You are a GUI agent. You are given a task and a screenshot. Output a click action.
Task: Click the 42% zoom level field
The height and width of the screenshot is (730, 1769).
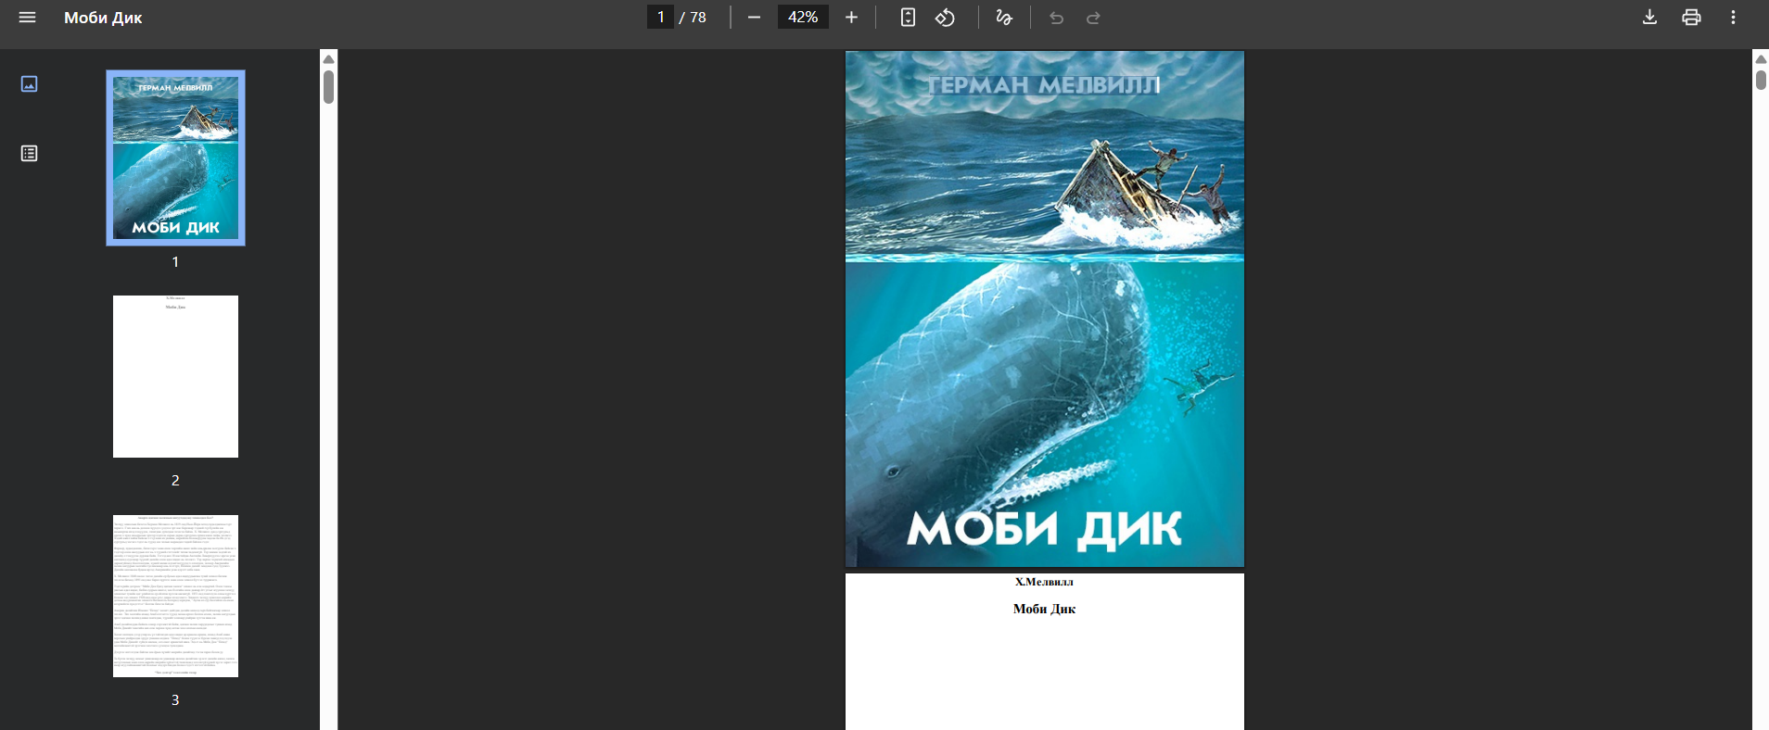803,18
